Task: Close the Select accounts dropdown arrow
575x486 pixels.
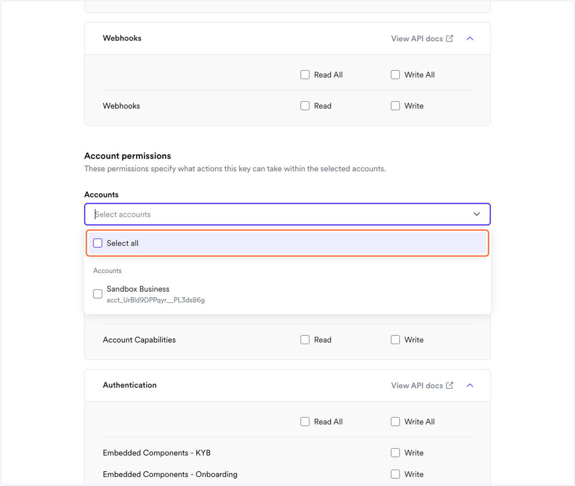Action: tap(477, 214)
